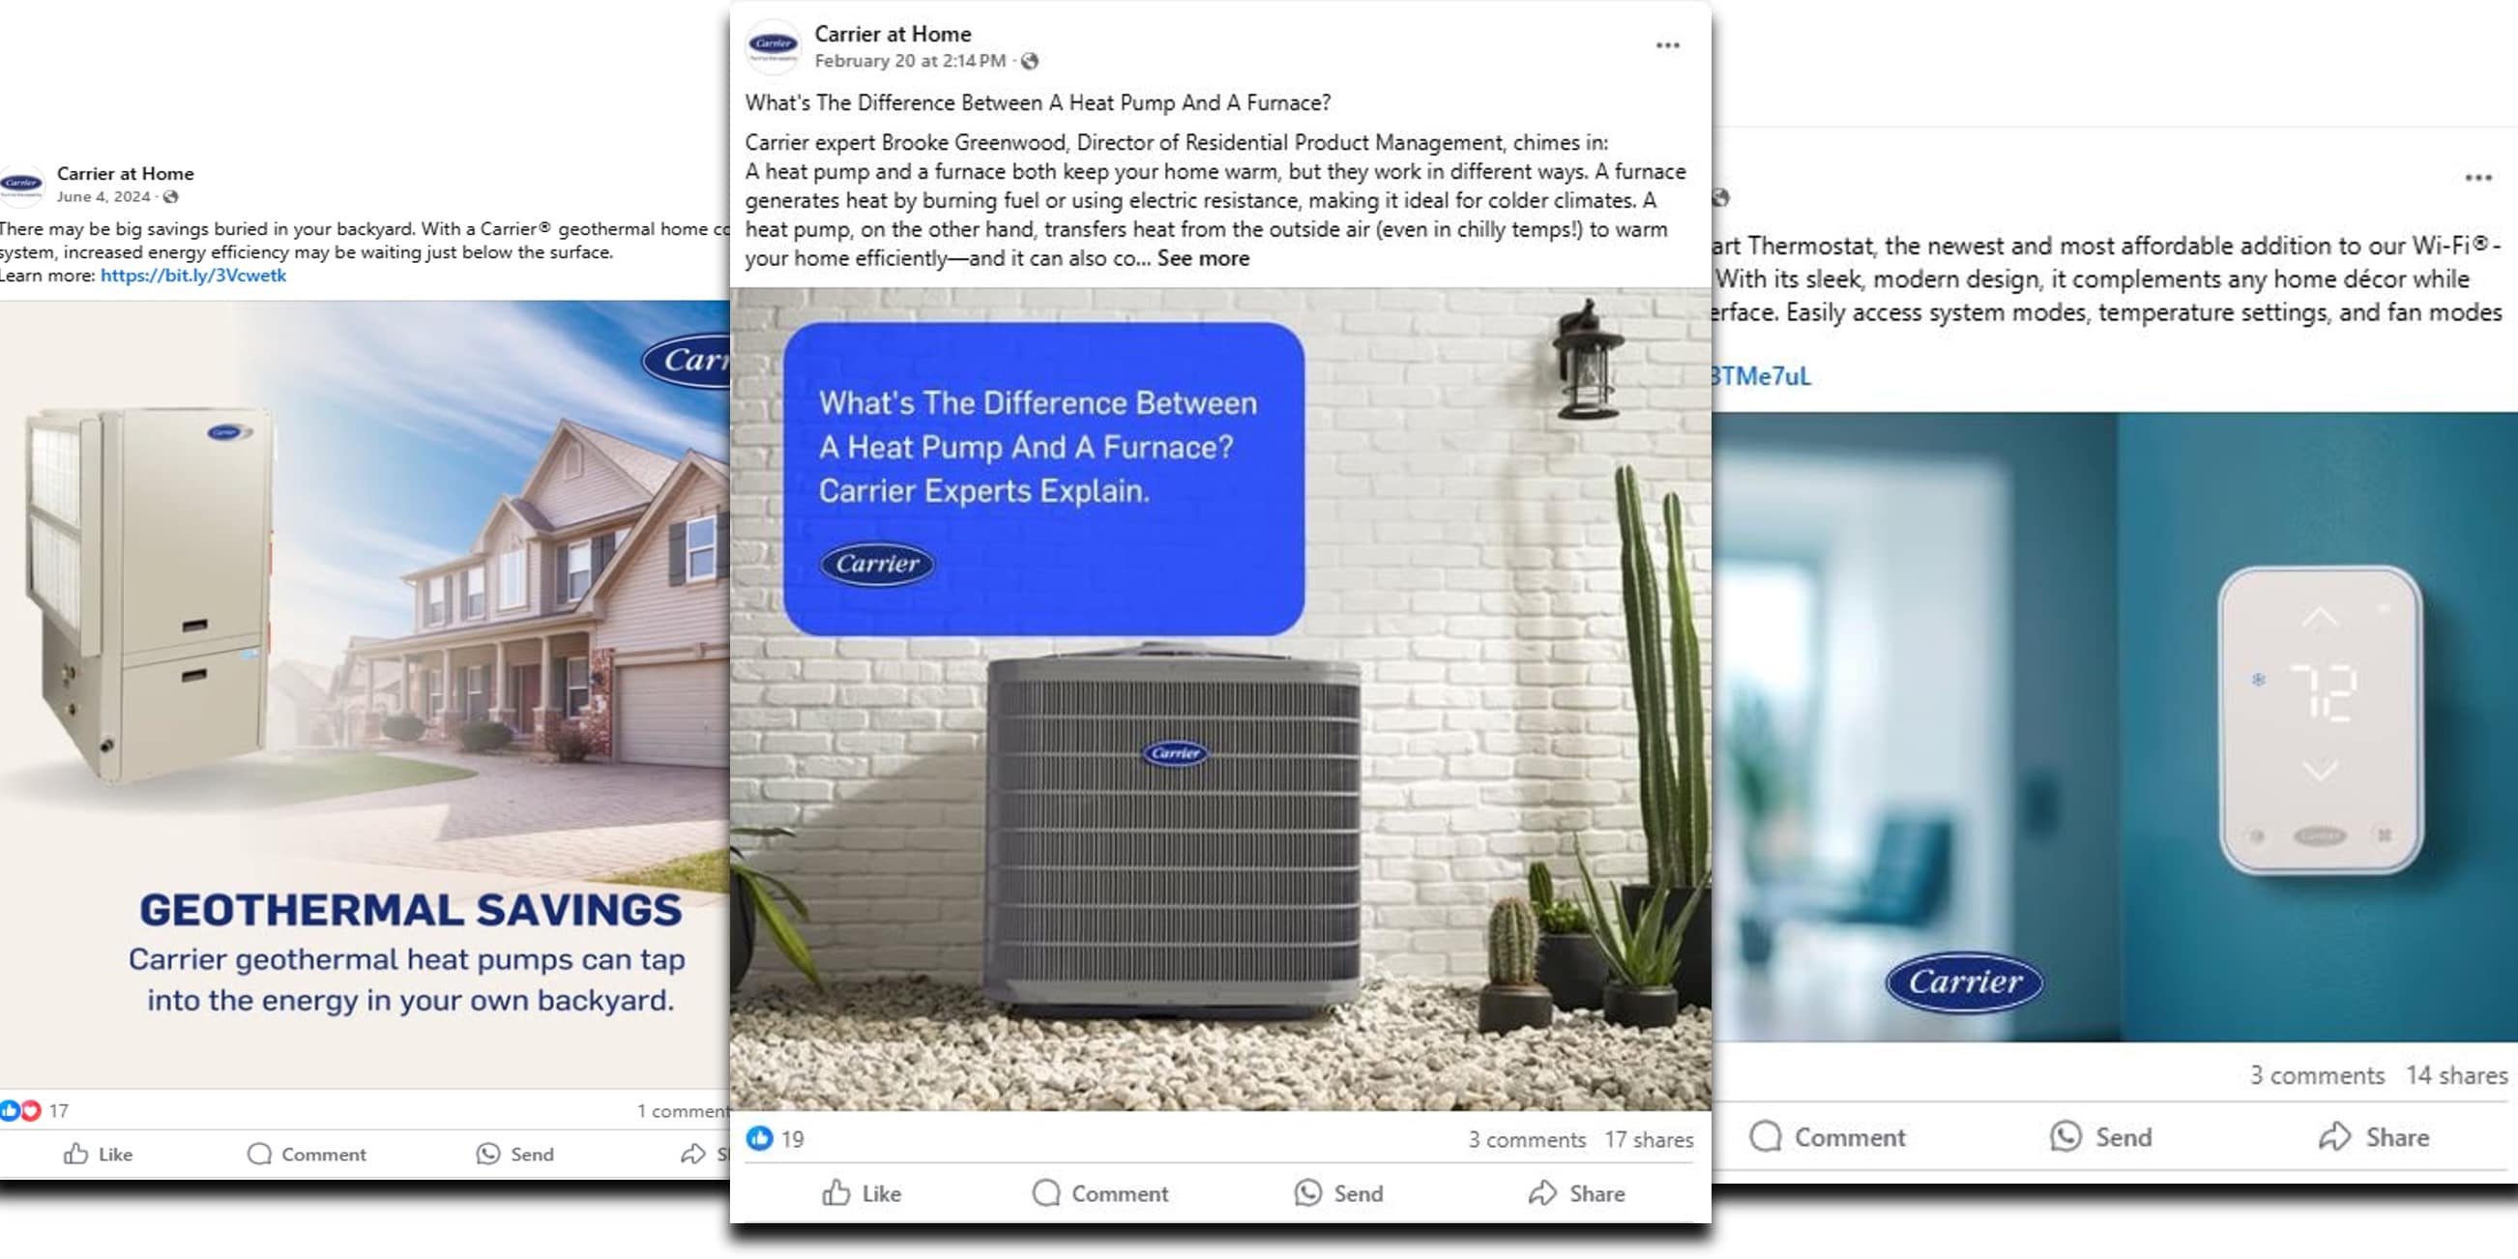Expand center post text with See more

1203,259
